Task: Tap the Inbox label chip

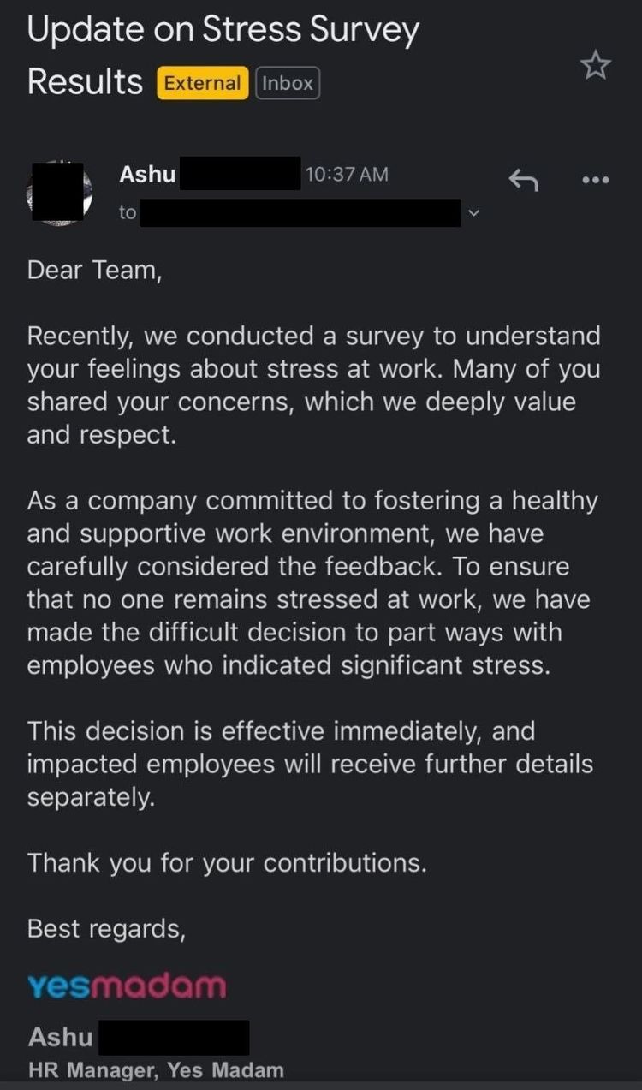Action: (288, 83)
